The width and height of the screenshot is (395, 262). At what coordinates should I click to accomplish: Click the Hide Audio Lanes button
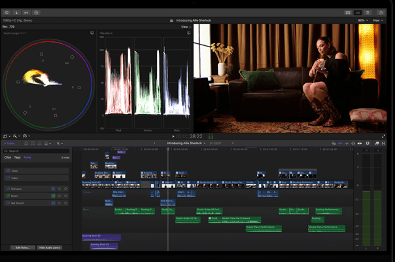coord(50,248)
